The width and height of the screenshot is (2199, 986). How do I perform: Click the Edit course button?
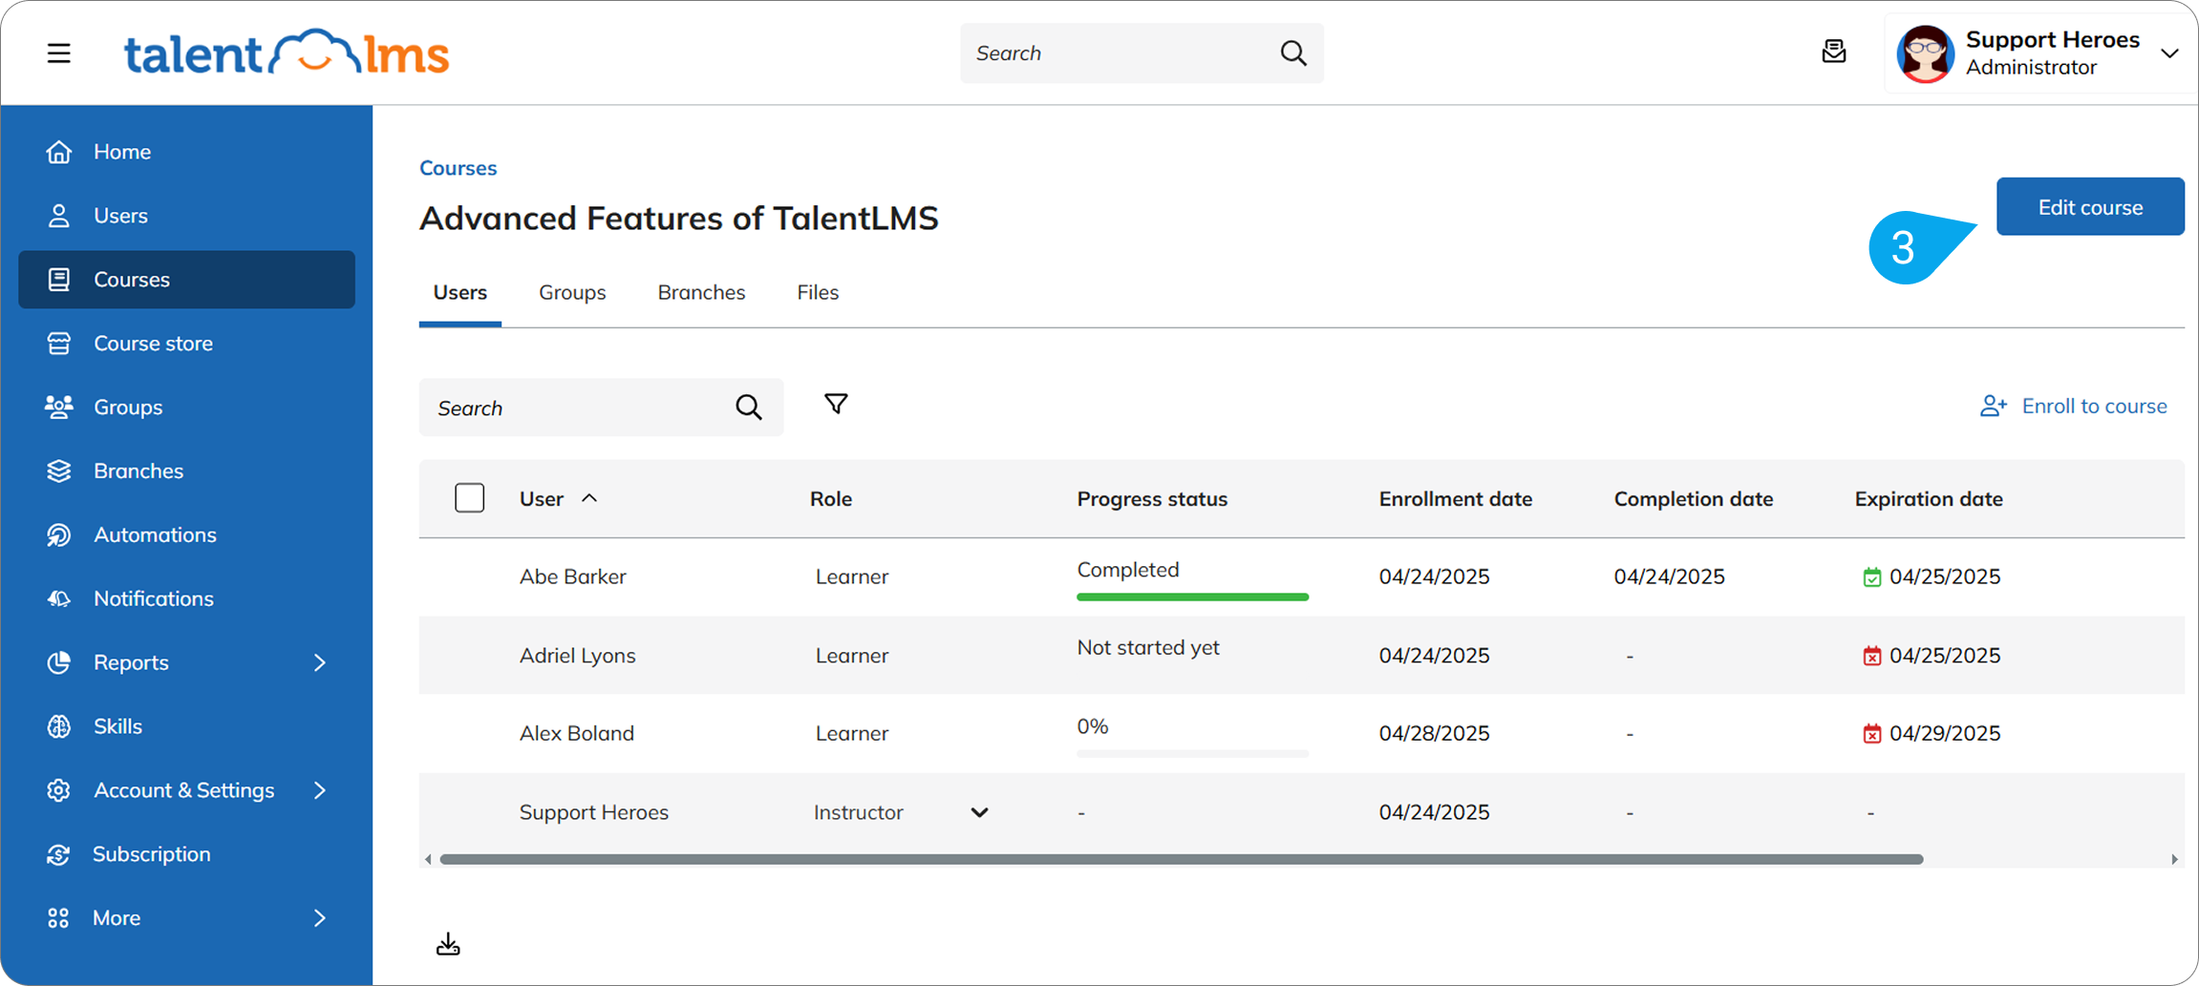click(2090, 206)
